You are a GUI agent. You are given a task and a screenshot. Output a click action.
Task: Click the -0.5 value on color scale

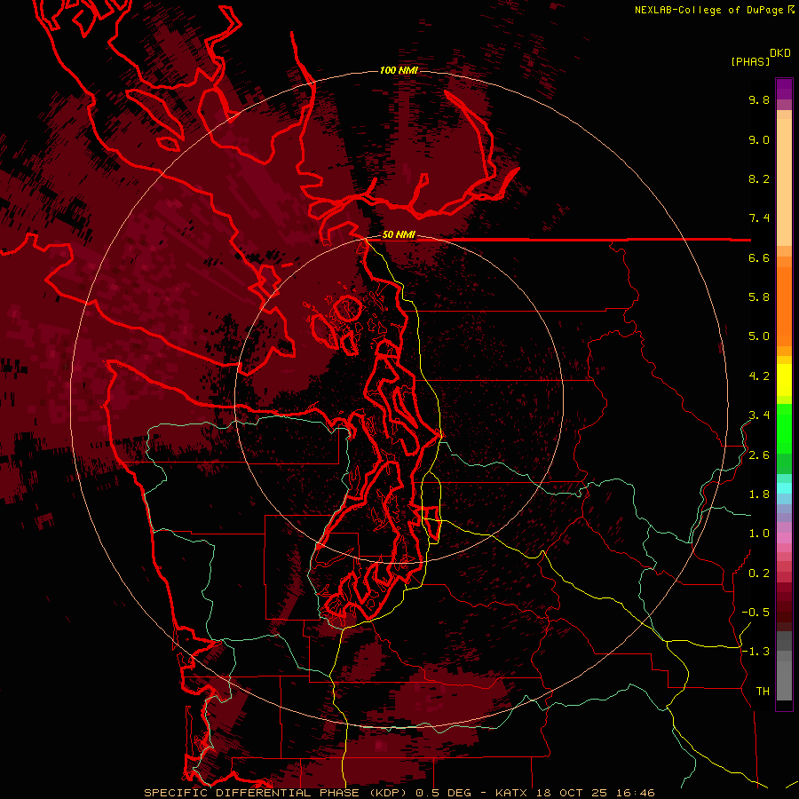755,613
